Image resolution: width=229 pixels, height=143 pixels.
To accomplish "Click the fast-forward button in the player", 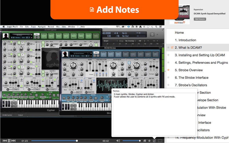I will (x=14, y=140).
